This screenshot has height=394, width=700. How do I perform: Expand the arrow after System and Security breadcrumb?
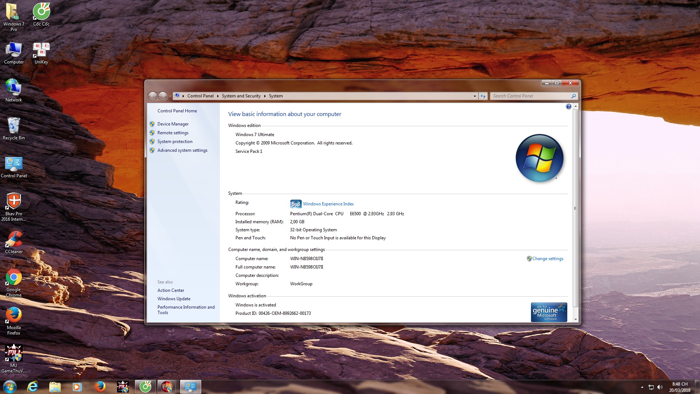click(265, 96)
